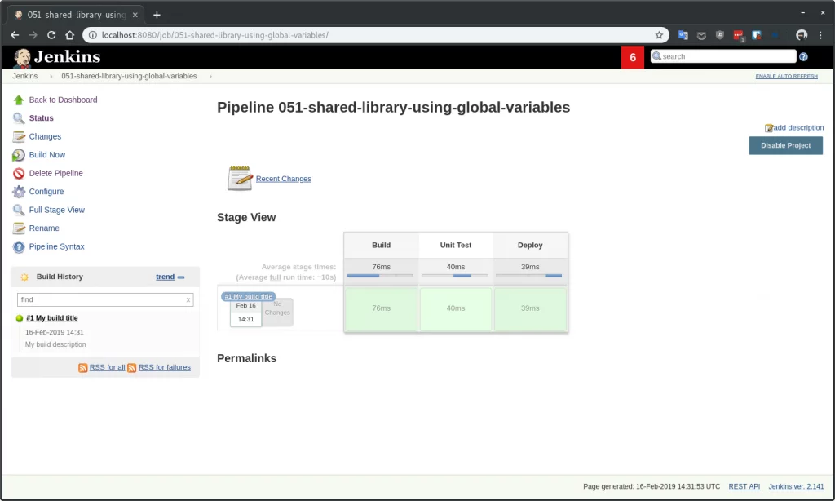Click the Rename notepad icon
Image resolution: width=835 pixels, height=501 pixels.
click(x=19, y=228)
